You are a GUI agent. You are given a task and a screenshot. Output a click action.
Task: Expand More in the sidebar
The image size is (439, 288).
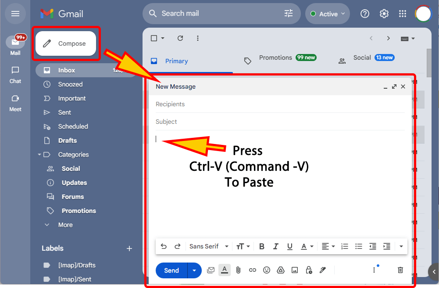point(65,225)
